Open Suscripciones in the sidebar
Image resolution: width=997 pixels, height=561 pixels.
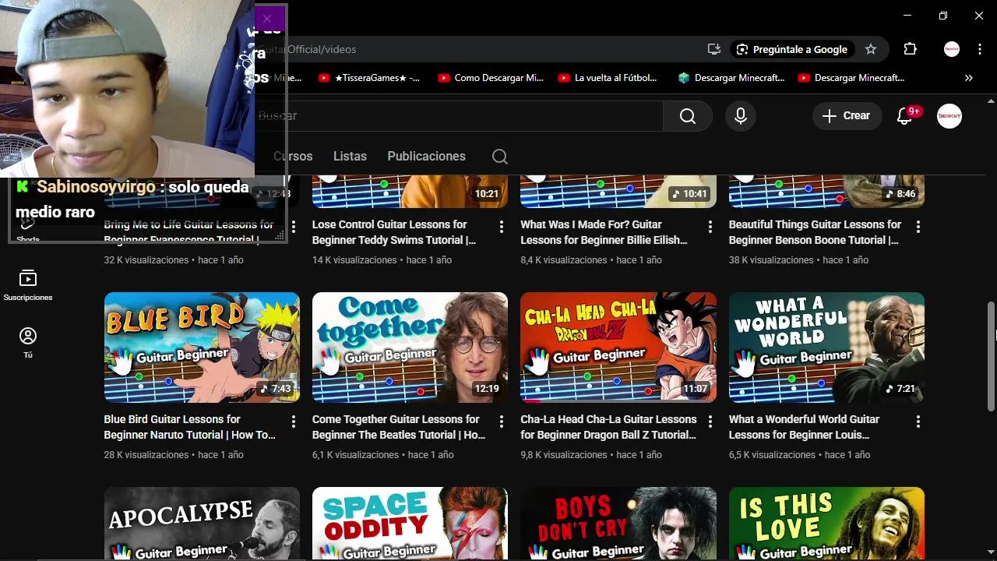point(28,285)
